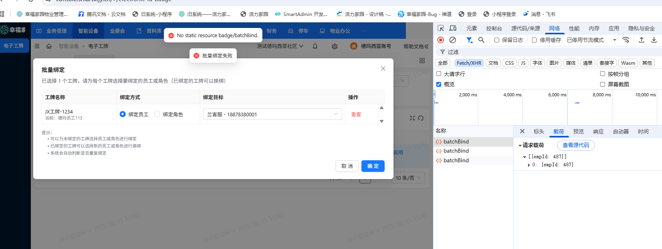Enable the 保留日志 checkbox
This screenshot has height=249, width=662.
click(x=497, y=40)
